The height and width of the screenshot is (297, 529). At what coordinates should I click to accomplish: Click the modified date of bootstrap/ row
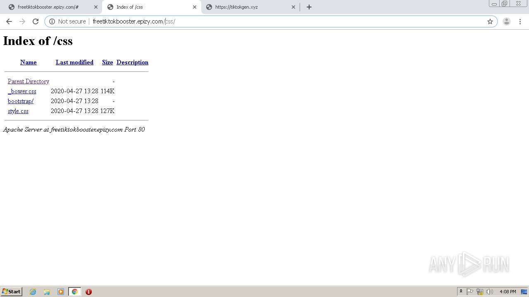point(74,101)
